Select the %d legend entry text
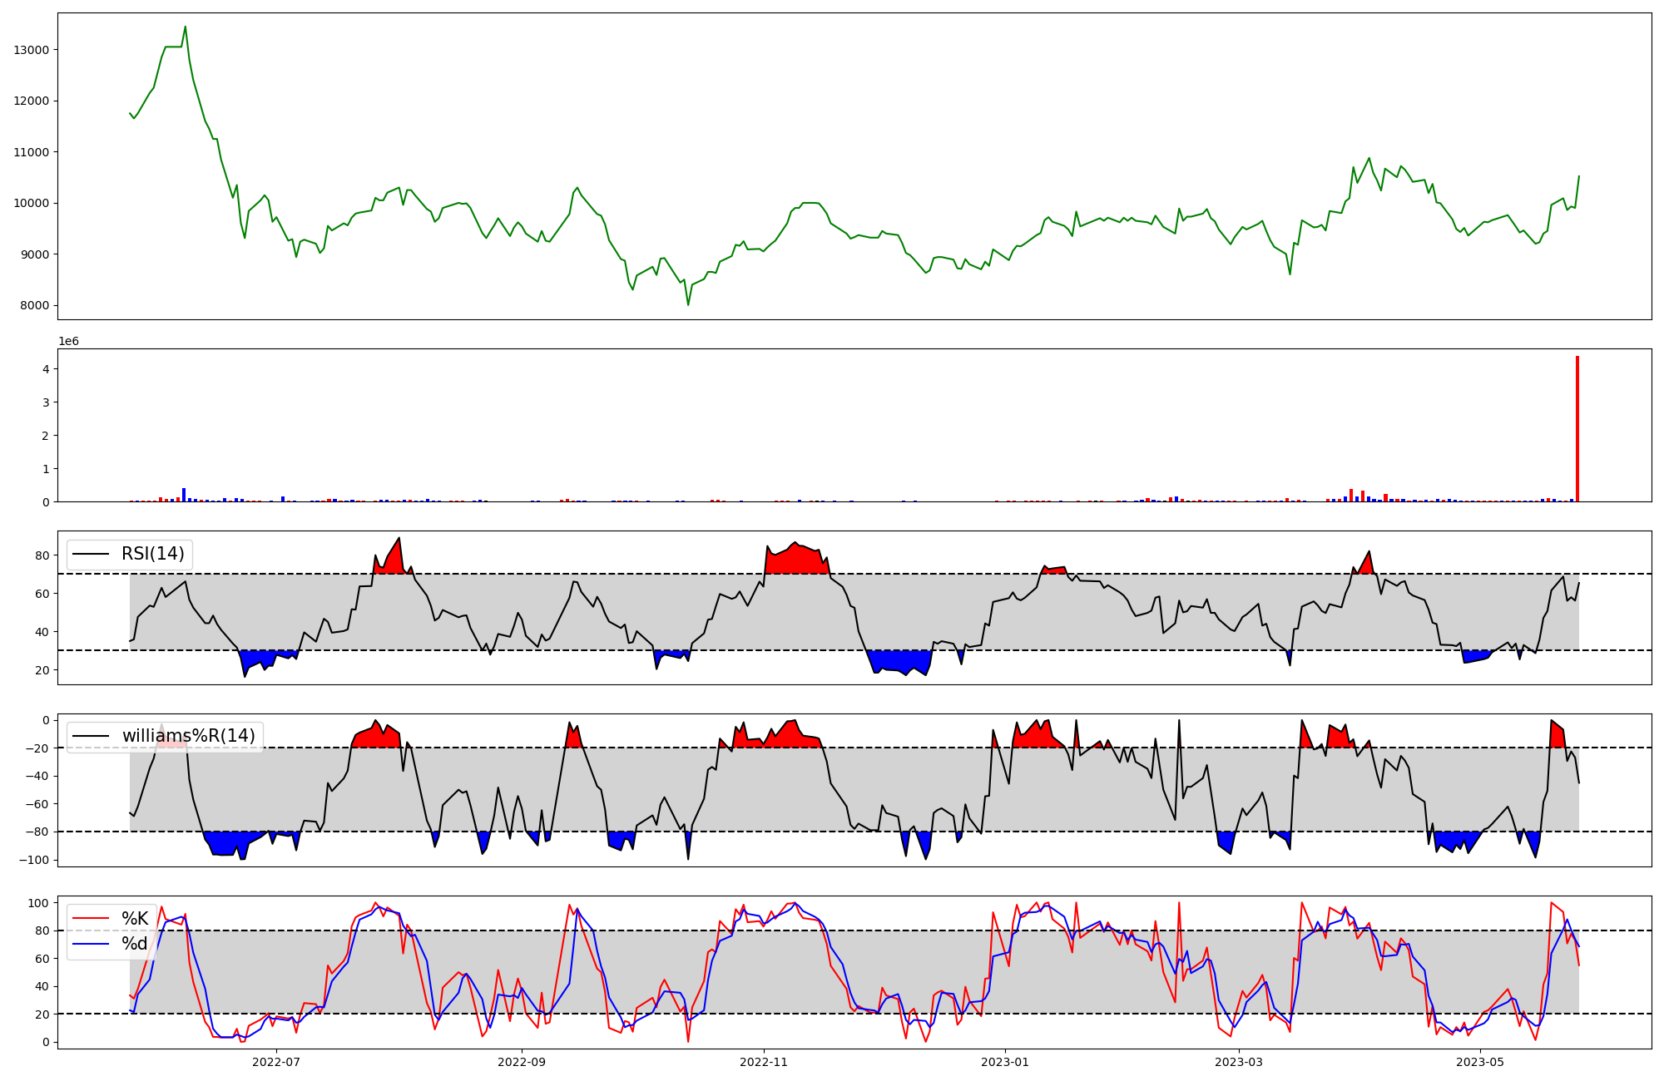 point(135,944)
